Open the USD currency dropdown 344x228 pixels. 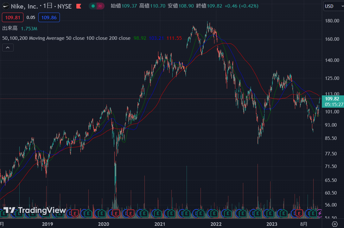(333, 6)
